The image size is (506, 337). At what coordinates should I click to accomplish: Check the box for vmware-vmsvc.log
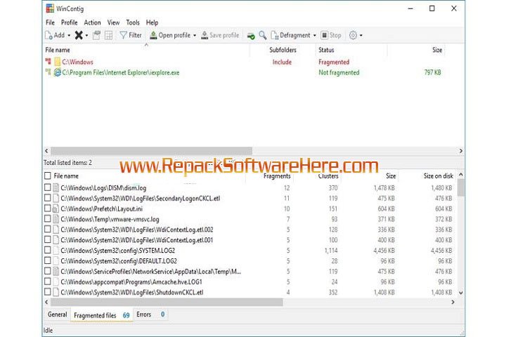tap(48, 218)
